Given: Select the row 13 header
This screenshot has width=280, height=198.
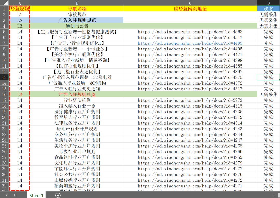Looking at the screenshot, I should (4, 77).
